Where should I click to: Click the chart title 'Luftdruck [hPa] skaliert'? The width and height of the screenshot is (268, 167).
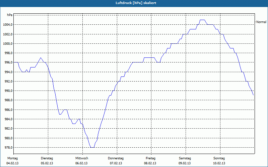pos(136,3)
